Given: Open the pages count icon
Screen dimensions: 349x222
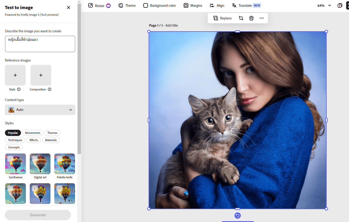Looking at the screenshot, I should coord(340,5).
